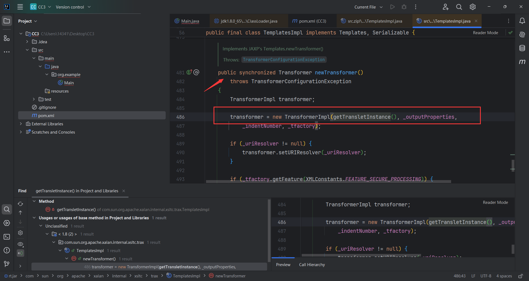
Task: Open the Maven tool window
Action: coord(522,62)
